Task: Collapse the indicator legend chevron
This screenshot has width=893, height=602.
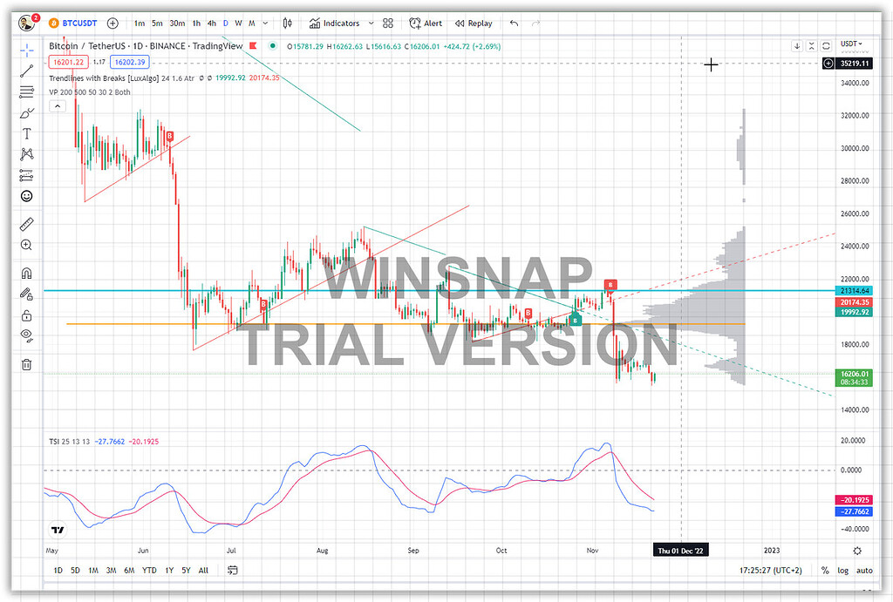Action: [x=57, y=106]
